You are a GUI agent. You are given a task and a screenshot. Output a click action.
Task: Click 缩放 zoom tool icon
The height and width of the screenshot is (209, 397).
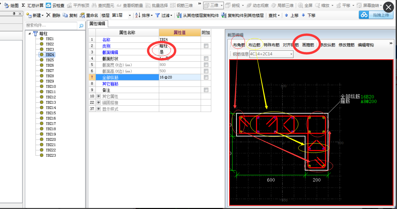click(318, 5)
